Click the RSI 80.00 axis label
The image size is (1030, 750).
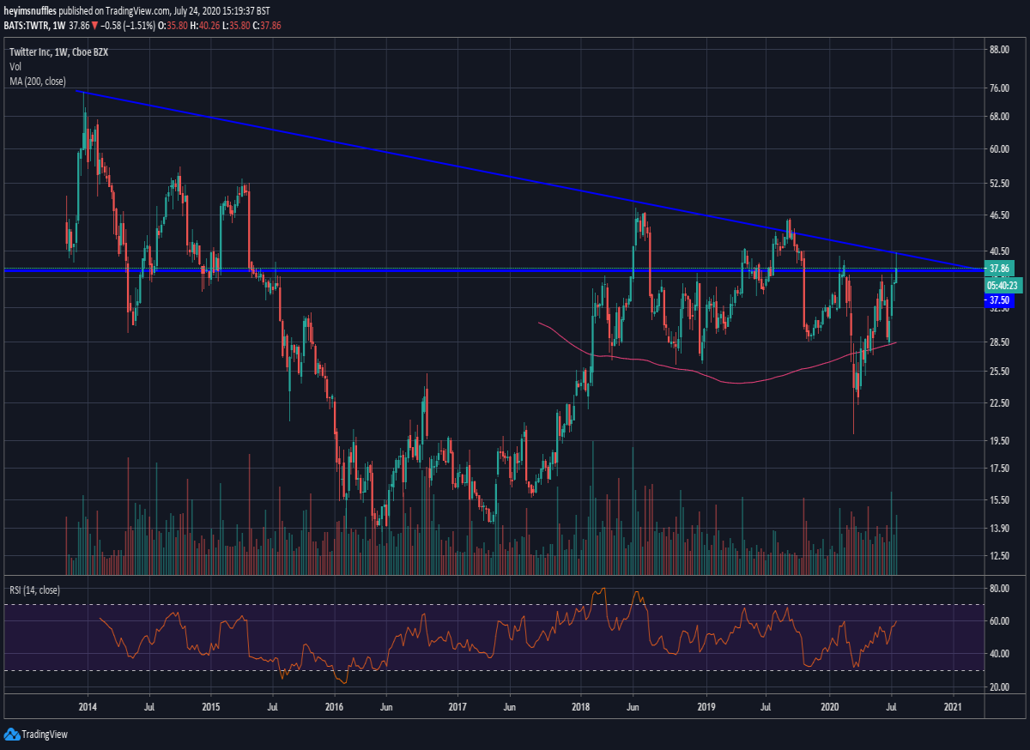click(999, 589)
